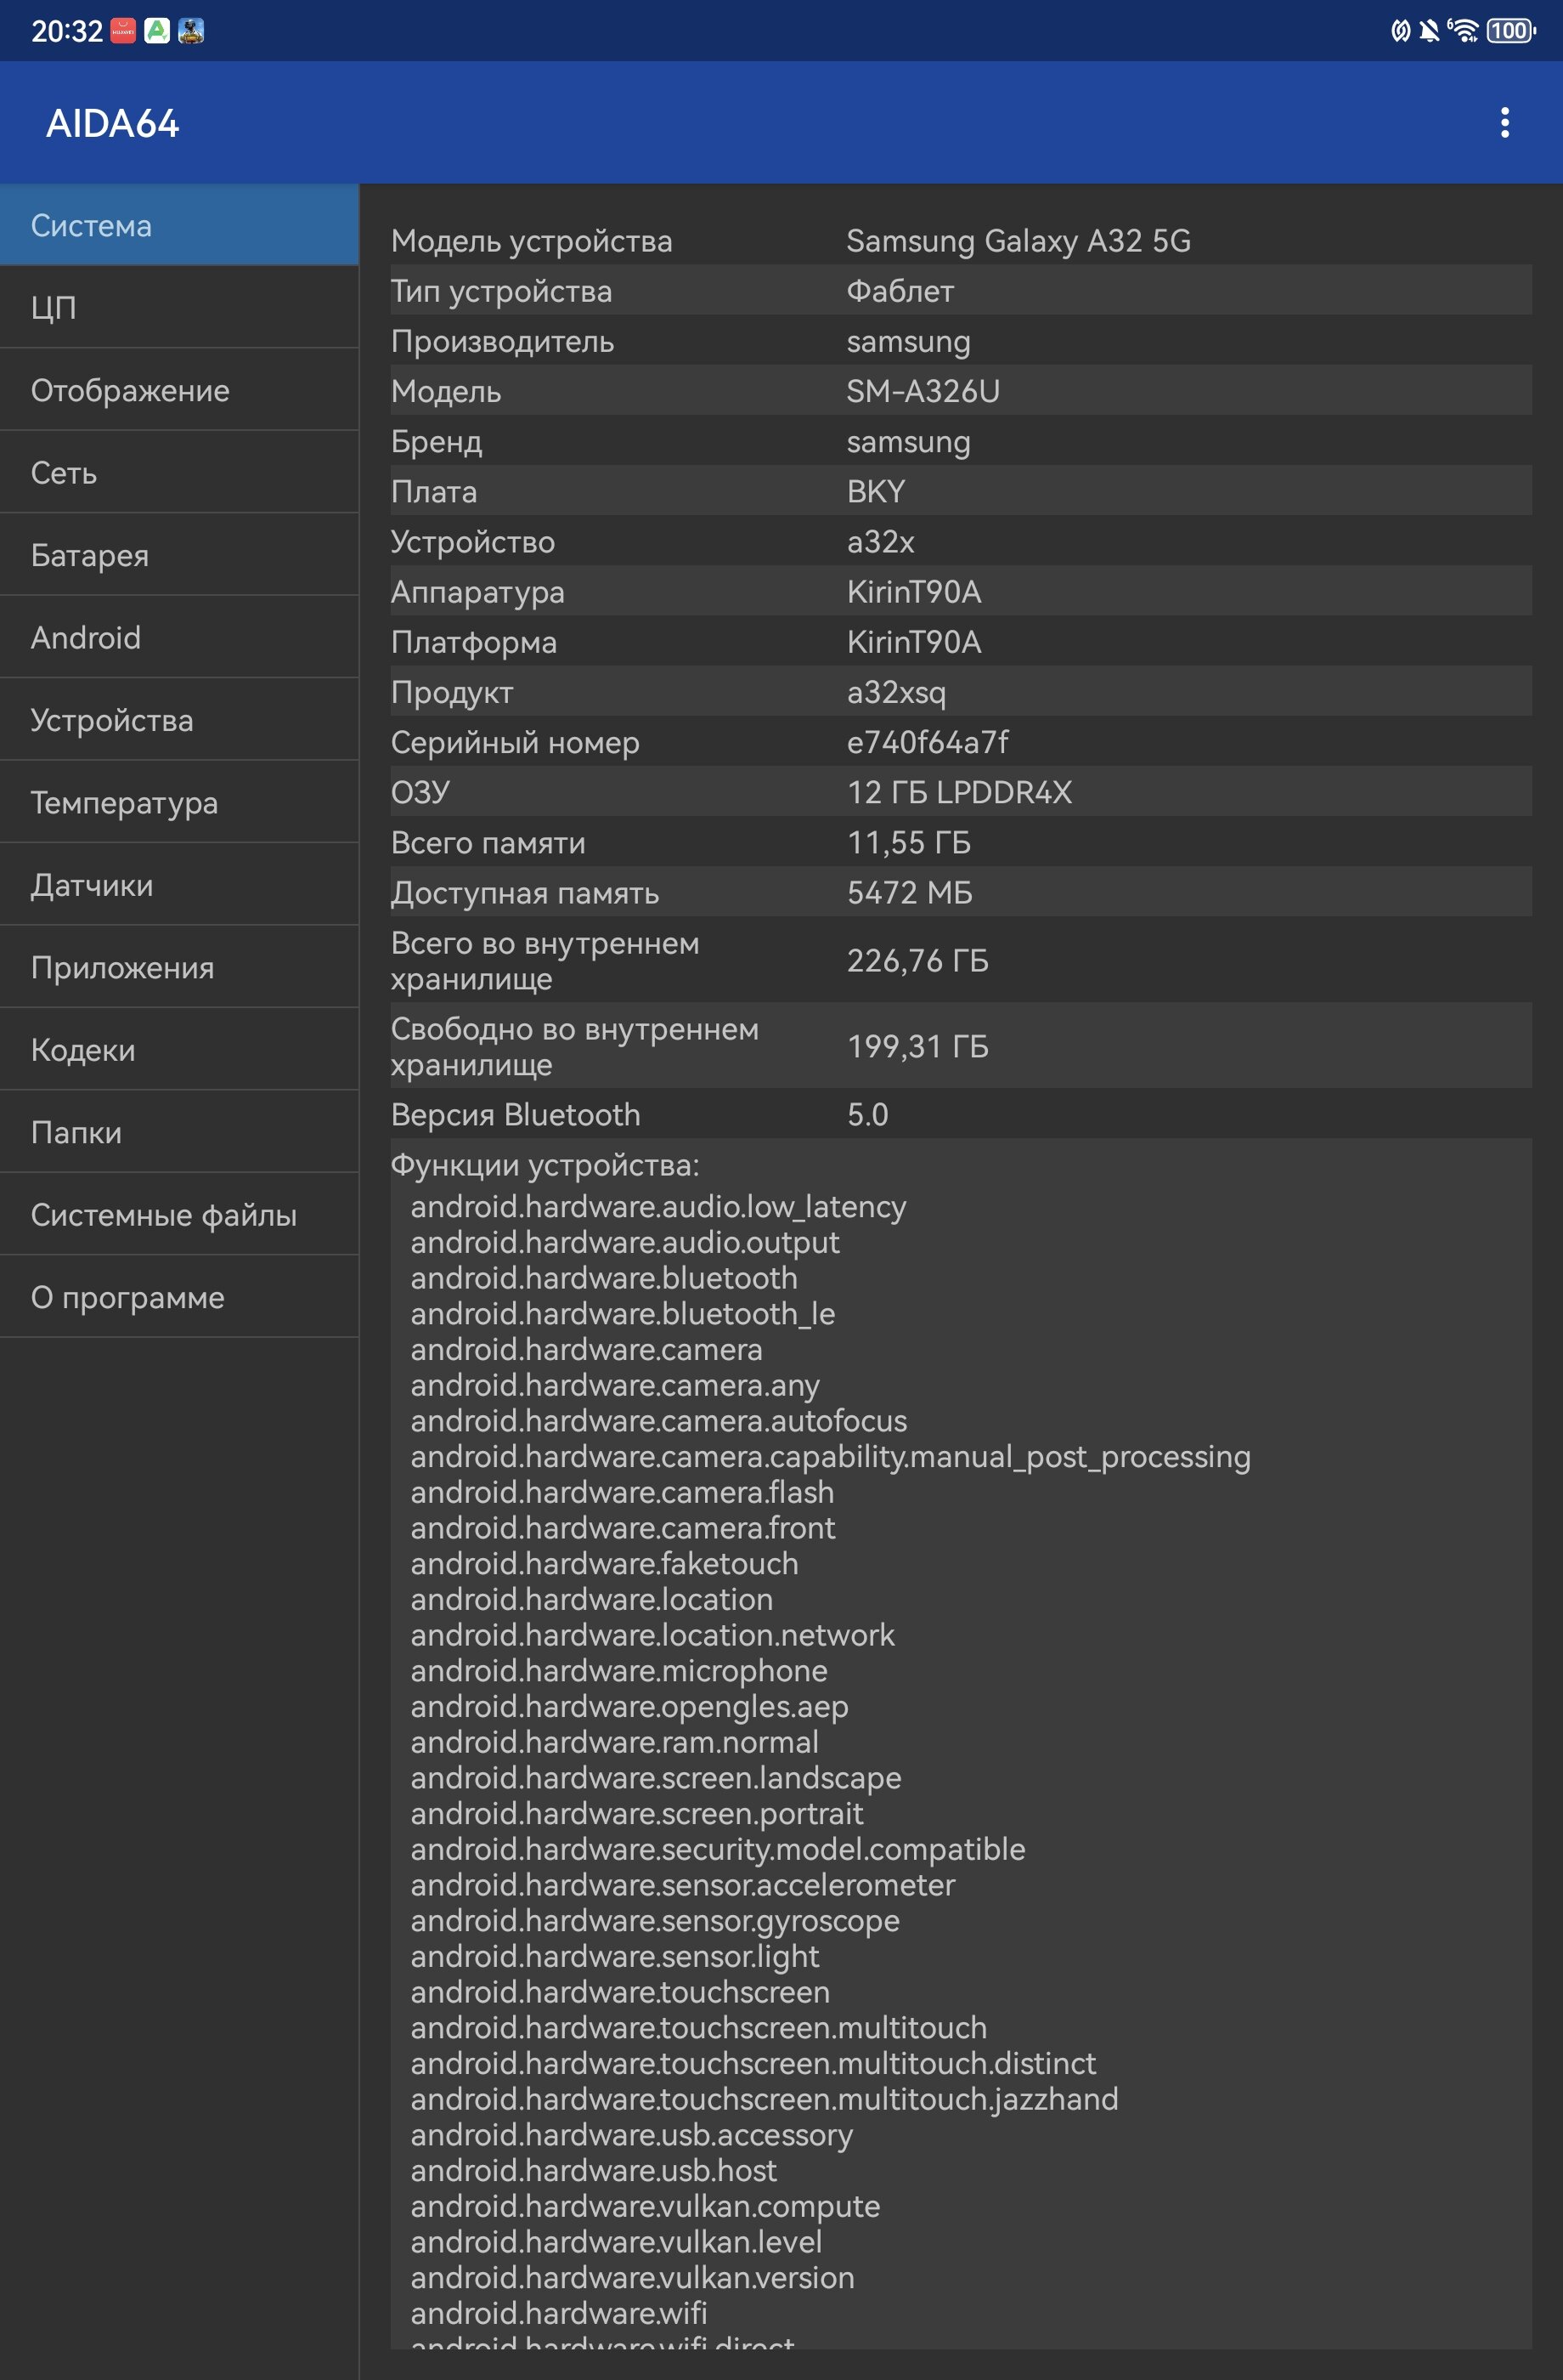Open the ЦП section
Screen dimensions: 1563x2380
(x=180, y=307)
